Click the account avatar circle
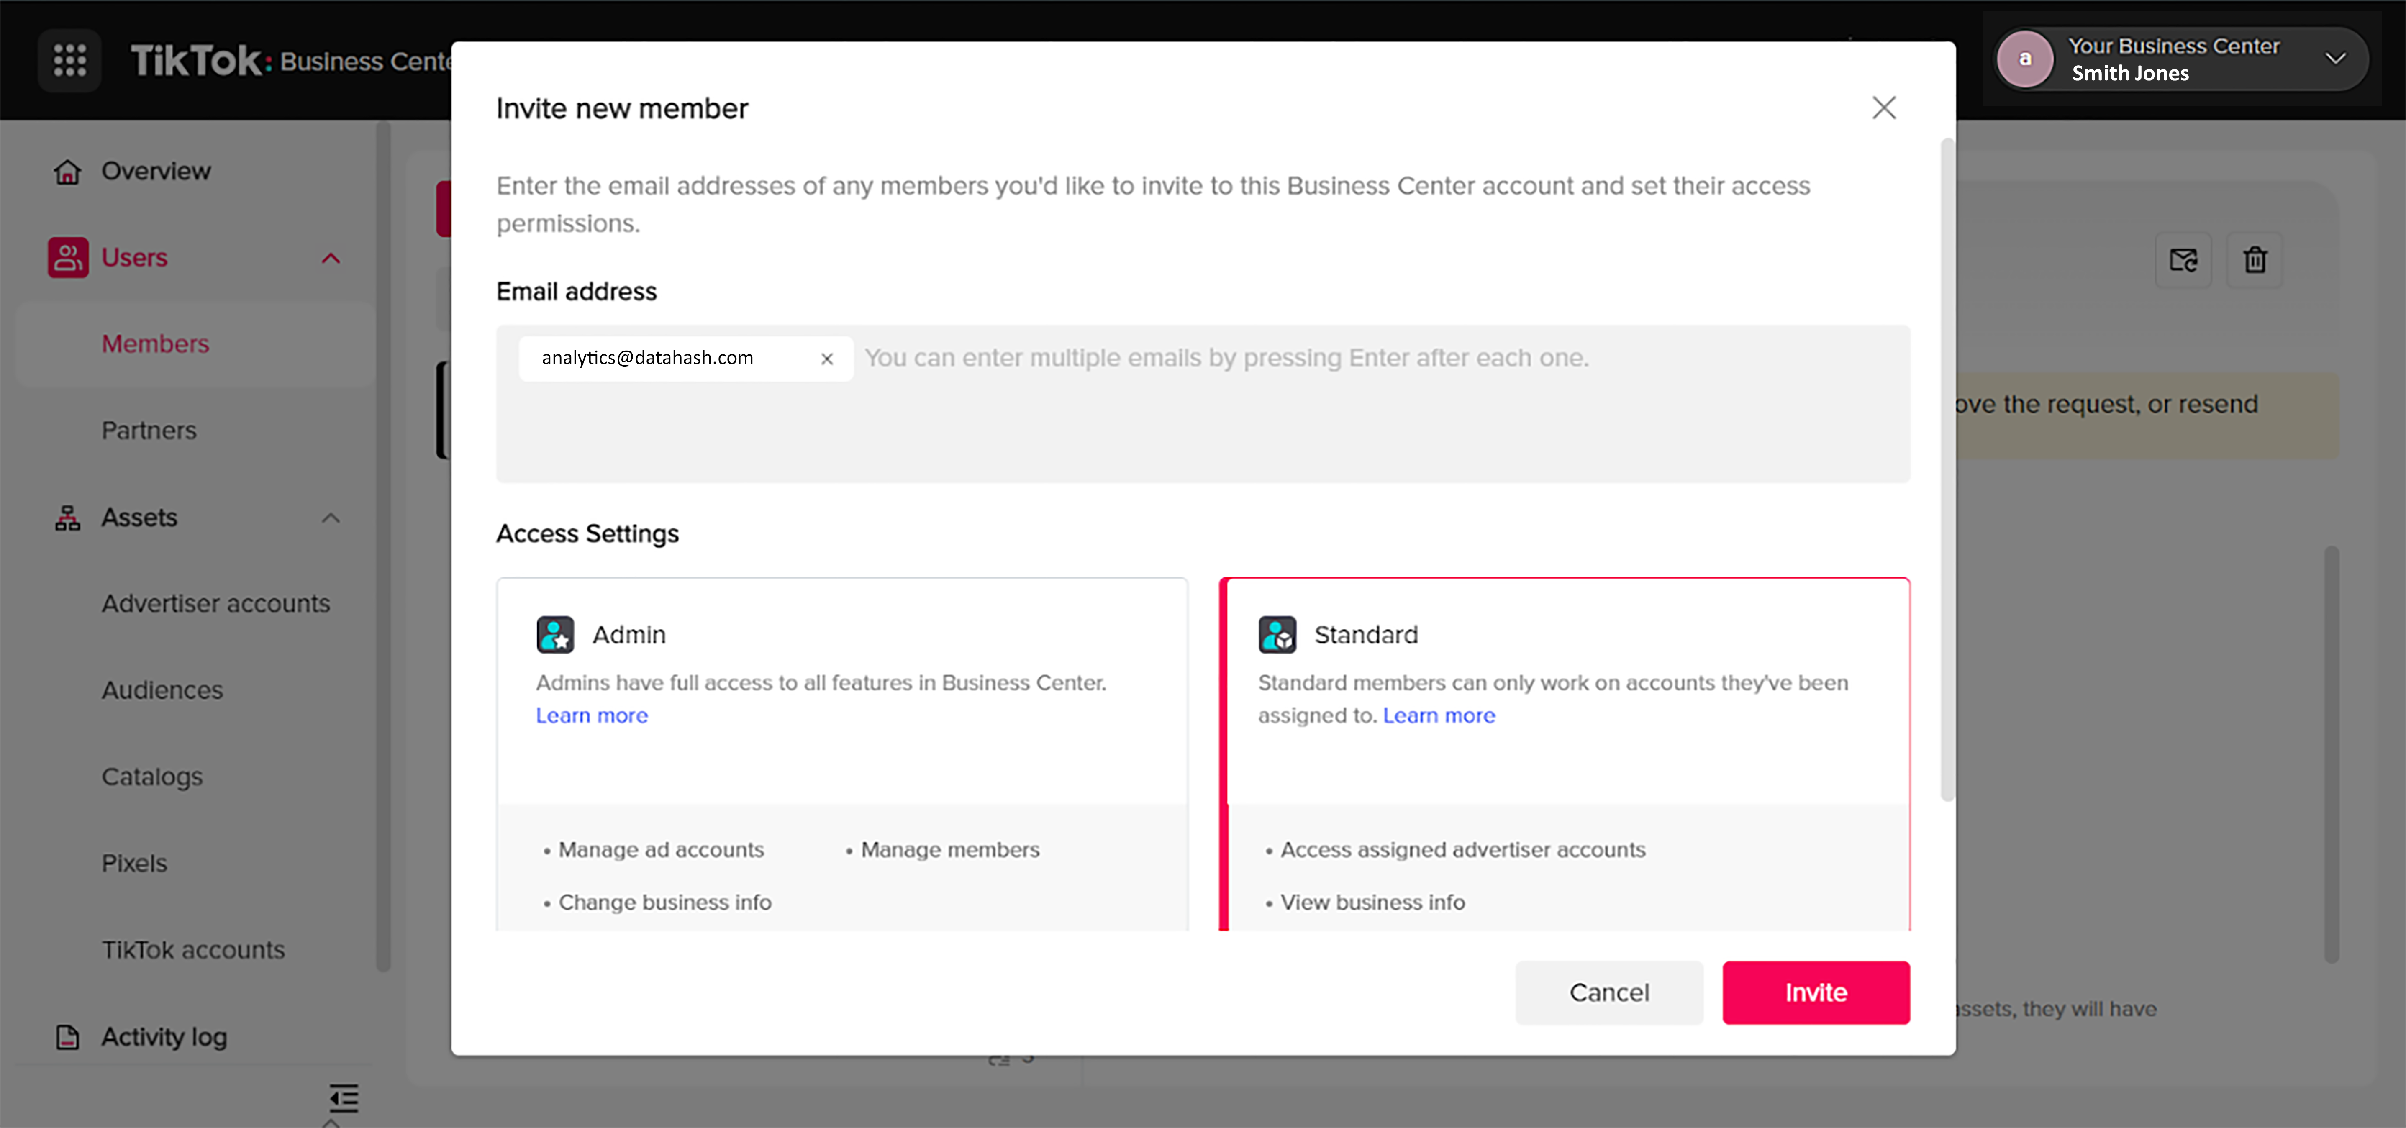The height and width of the screenshot is (1128, 2406). [x=2025, y=60]
